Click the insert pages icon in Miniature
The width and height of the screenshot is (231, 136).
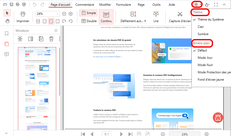[x=20, y=39]
